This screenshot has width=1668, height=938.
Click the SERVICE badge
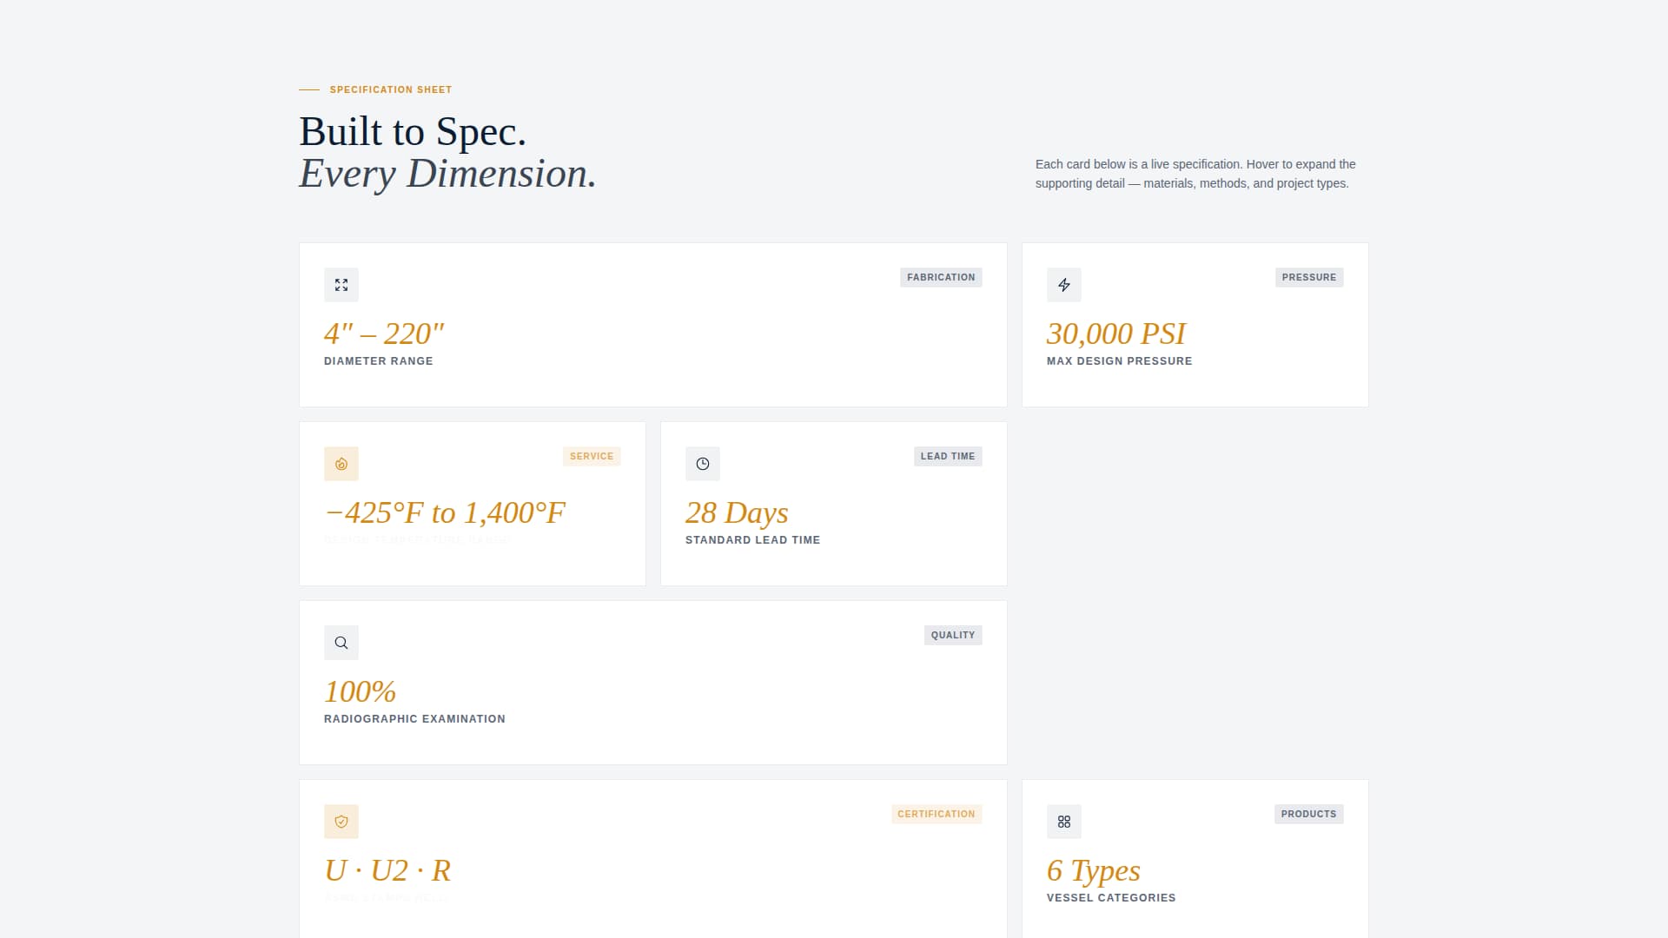pos(592,456)
